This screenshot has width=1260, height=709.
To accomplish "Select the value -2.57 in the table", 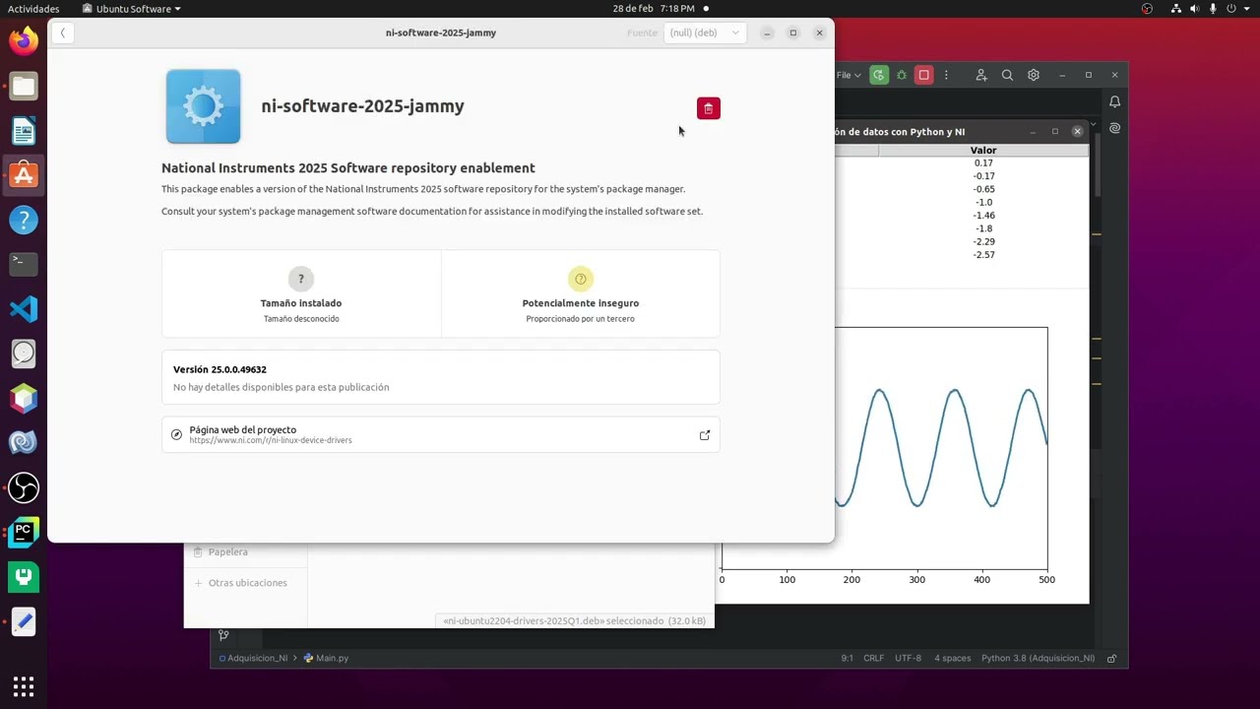I will click(983, 255).
